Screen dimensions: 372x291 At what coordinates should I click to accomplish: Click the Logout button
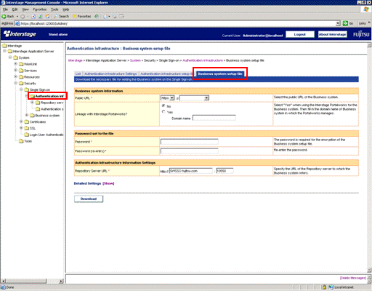(x=300, y=34)
